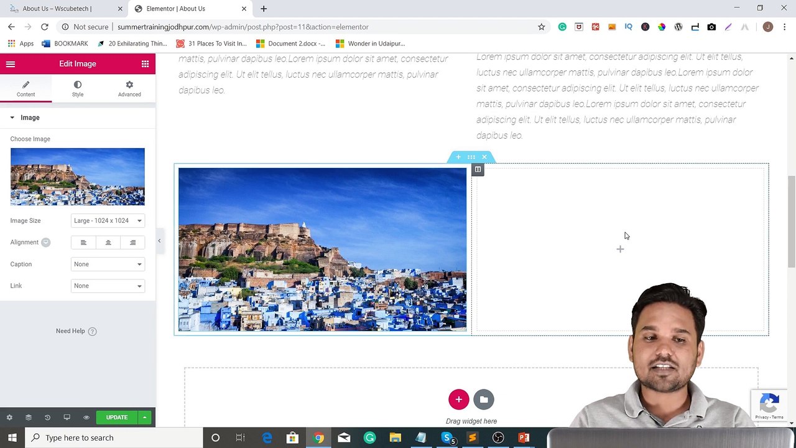Screen dimensions: 796x448
Task: Click the Windows taskbar search box
Action: 114,437
